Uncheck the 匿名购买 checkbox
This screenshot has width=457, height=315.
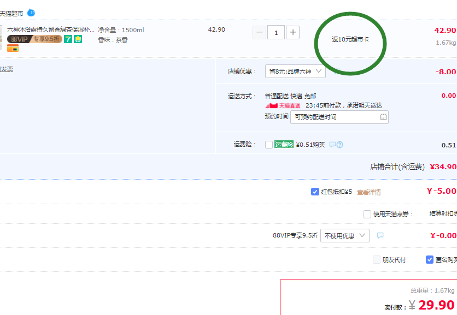click(430, 260)
